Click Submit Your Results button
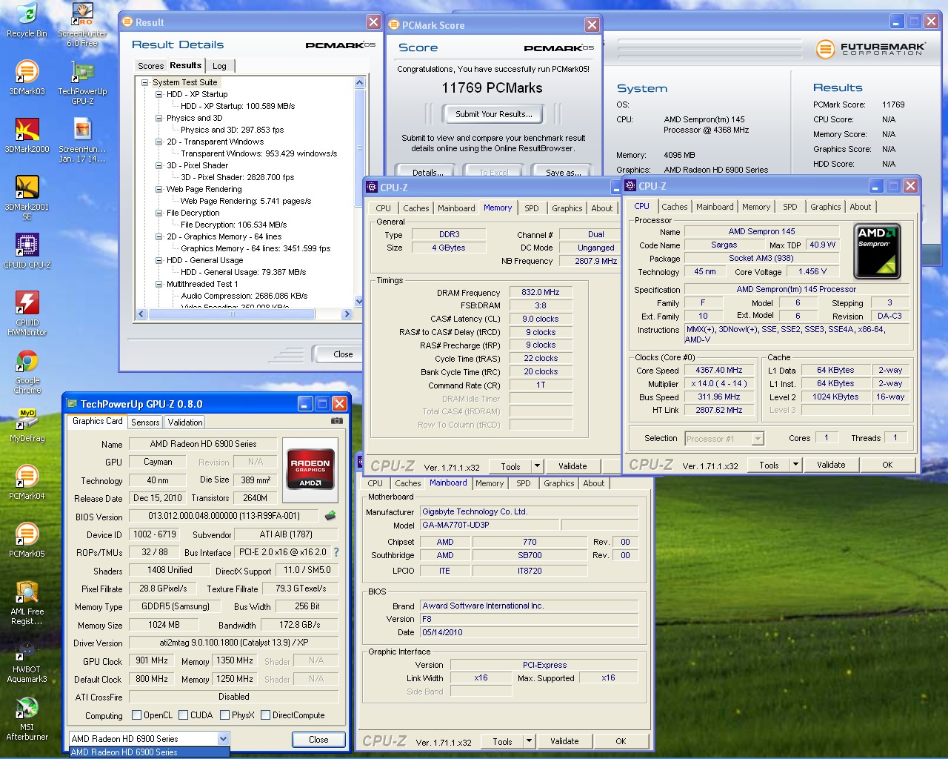This screenshot has width=948, height=759. (x=493, y=114)
